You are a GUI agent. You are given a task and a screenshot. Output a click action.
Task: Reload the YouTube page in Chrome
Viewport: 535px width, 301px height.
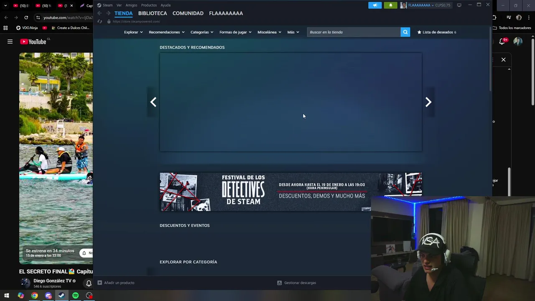[x=26, y=18]
